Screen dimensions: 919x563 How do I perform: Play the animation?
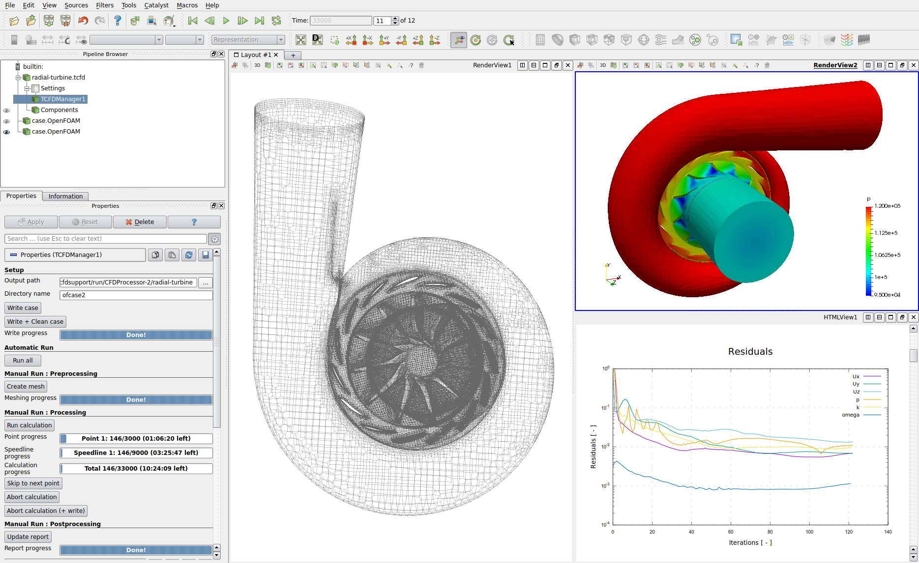226,21
